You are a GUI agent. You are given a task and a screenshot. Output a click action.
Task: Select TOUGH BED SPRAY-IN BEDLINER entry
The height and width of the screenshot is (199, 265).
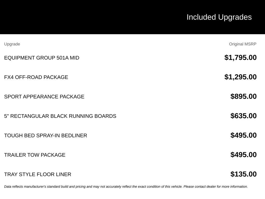click(x=46, y=136)
